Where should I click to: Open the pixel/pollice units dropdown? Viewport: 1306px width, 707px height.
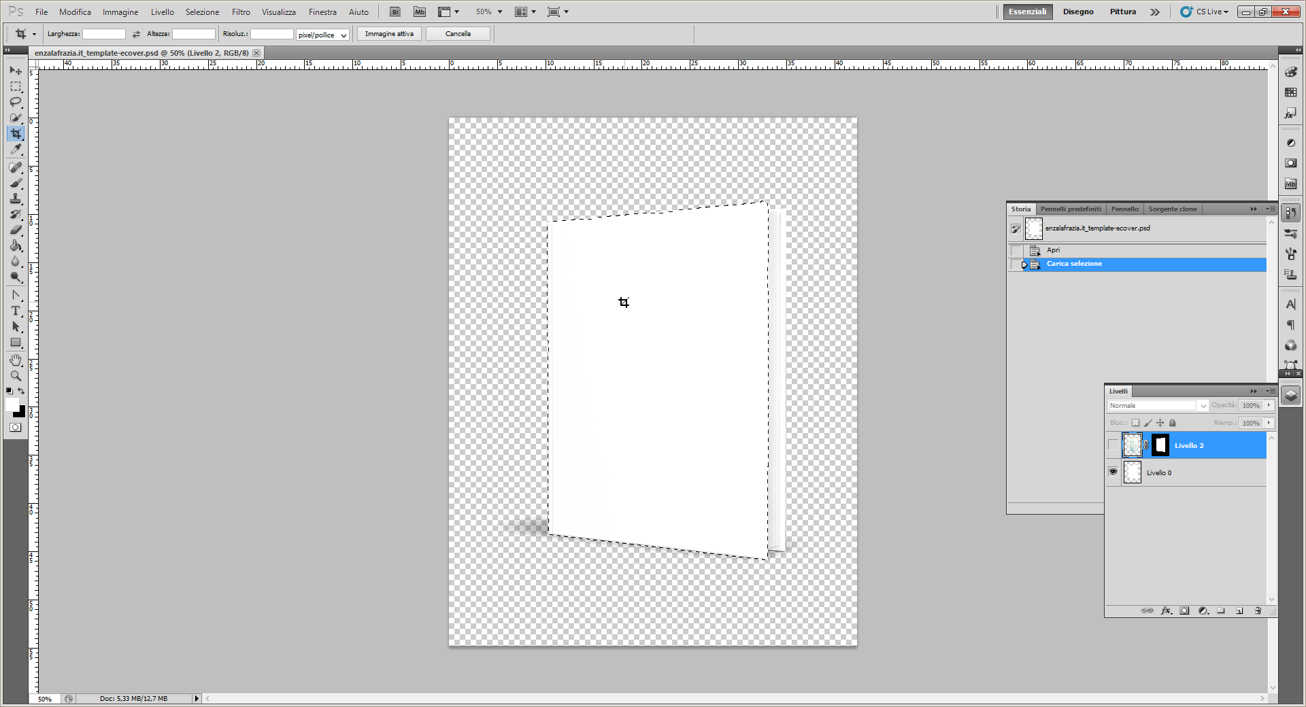323,35
